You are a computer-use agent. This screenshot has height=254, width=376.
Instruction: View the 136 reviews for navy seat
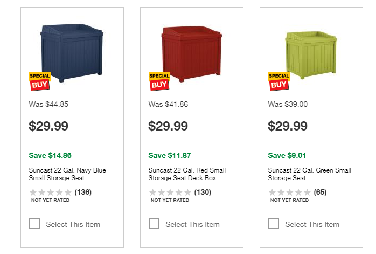pos(83,193)
